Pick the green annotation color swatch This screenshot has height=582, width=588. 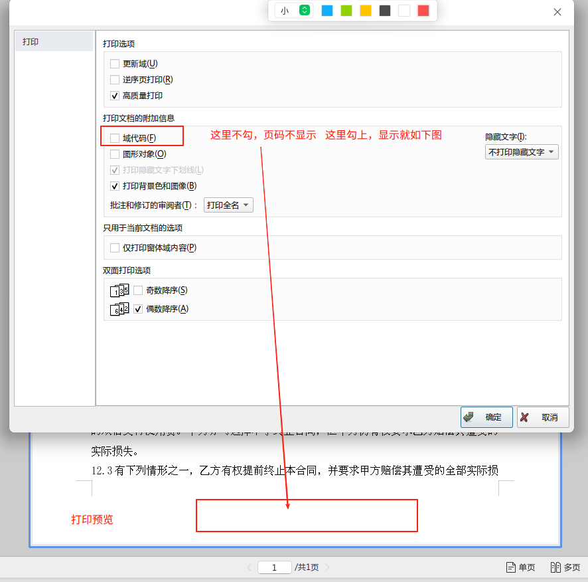click(x=346, y=11)
